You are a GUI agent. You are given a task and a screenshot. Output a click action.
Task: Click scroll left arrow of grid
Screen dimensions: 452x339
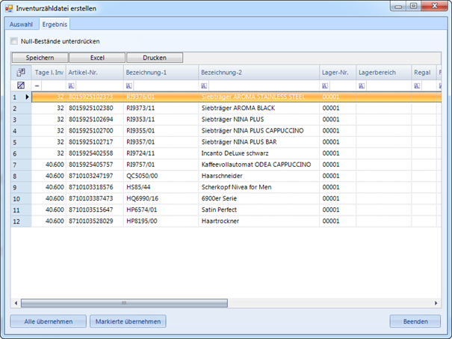click(x=16, y=303)
